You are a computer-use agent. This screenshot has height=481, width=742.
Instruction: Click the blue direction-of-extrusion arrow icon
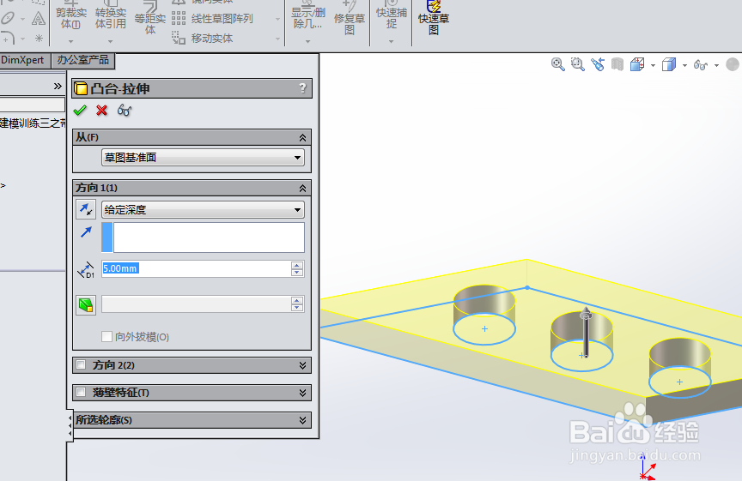pos(86,232)
